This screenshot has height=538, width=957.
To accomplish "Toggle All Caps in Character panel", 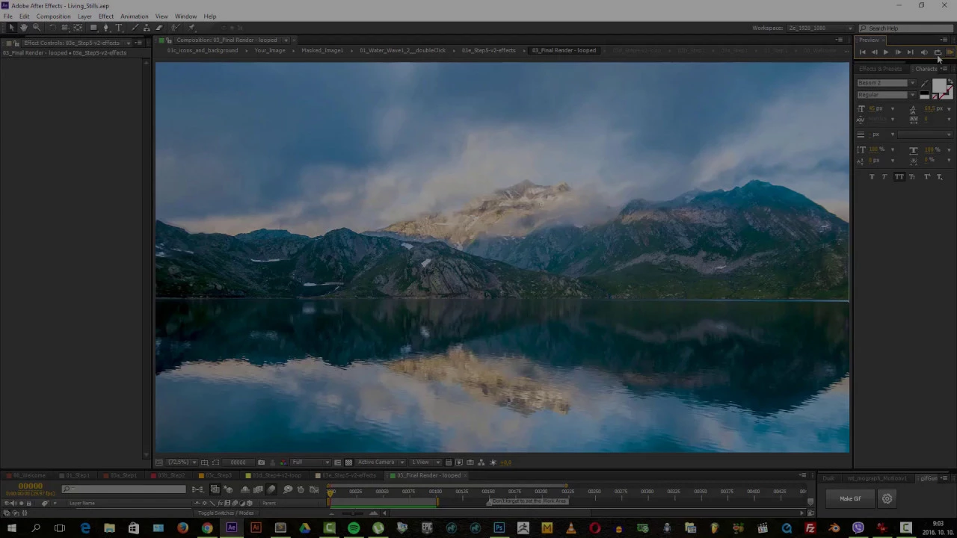I will click(x=899, y=176).
